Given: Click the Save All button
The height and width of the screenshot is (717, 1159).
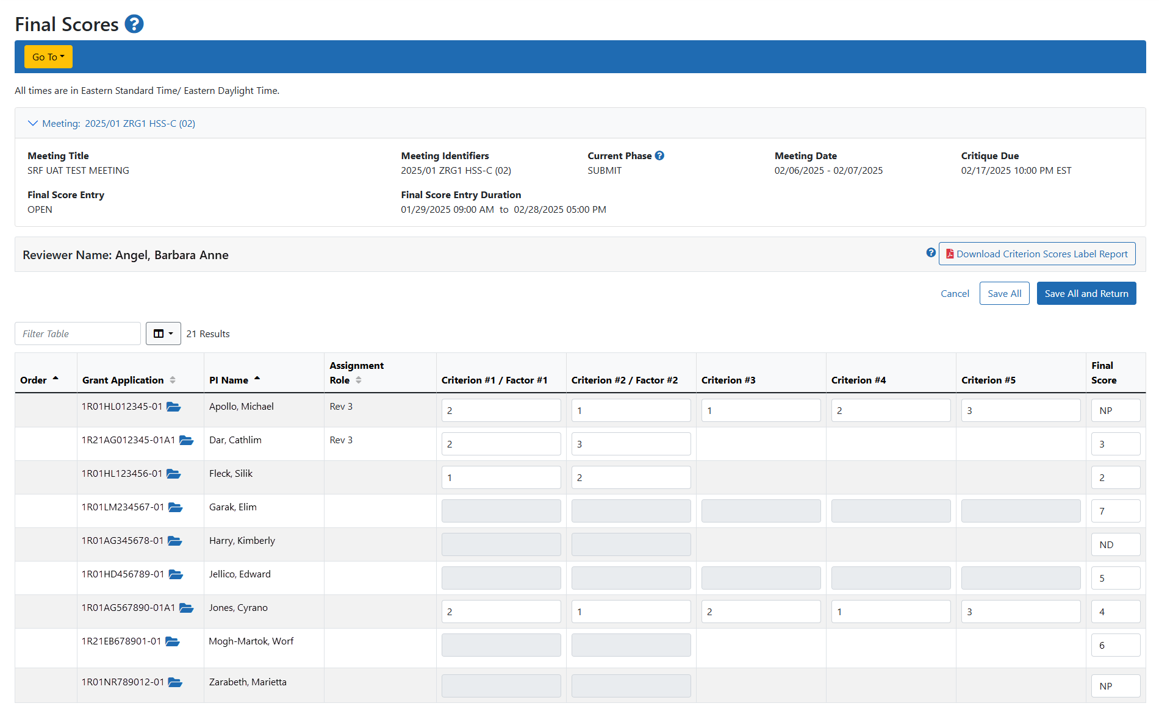Looking at the screenshot, I should click(x=1004, y=294).
